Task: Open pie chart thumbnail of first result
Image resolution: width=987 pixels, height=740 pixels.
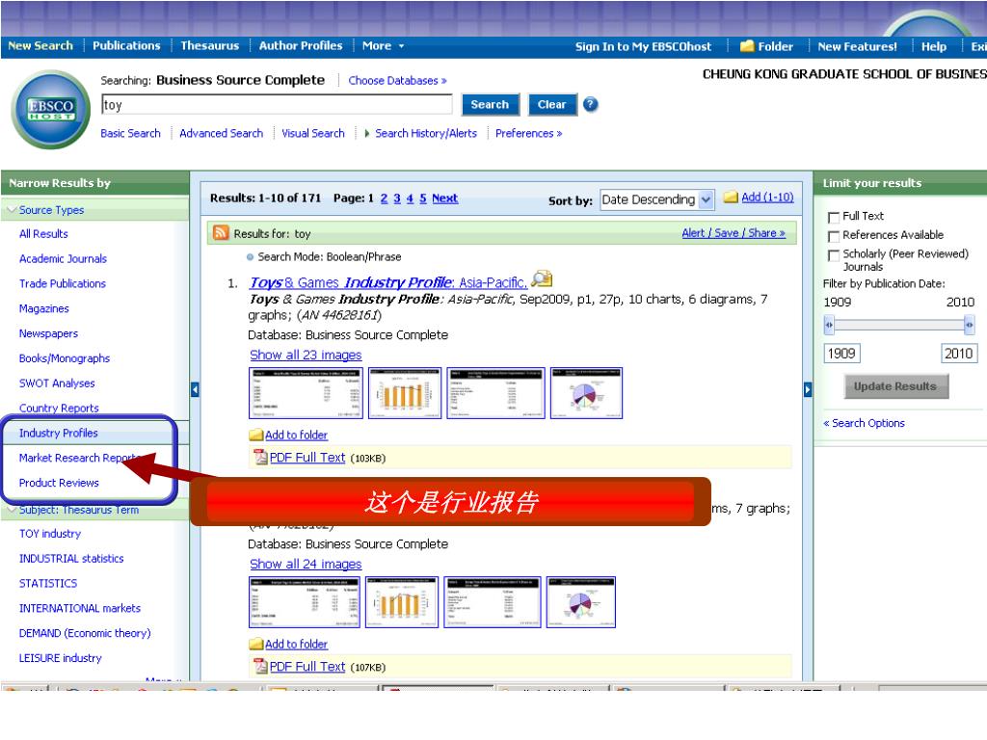Action: point(586,393)
